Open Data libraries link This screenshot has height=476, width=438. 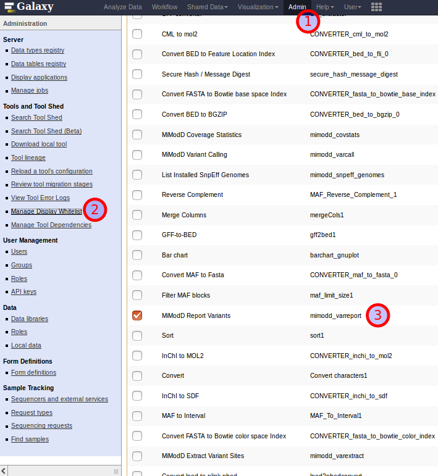[x=30, y=319]
